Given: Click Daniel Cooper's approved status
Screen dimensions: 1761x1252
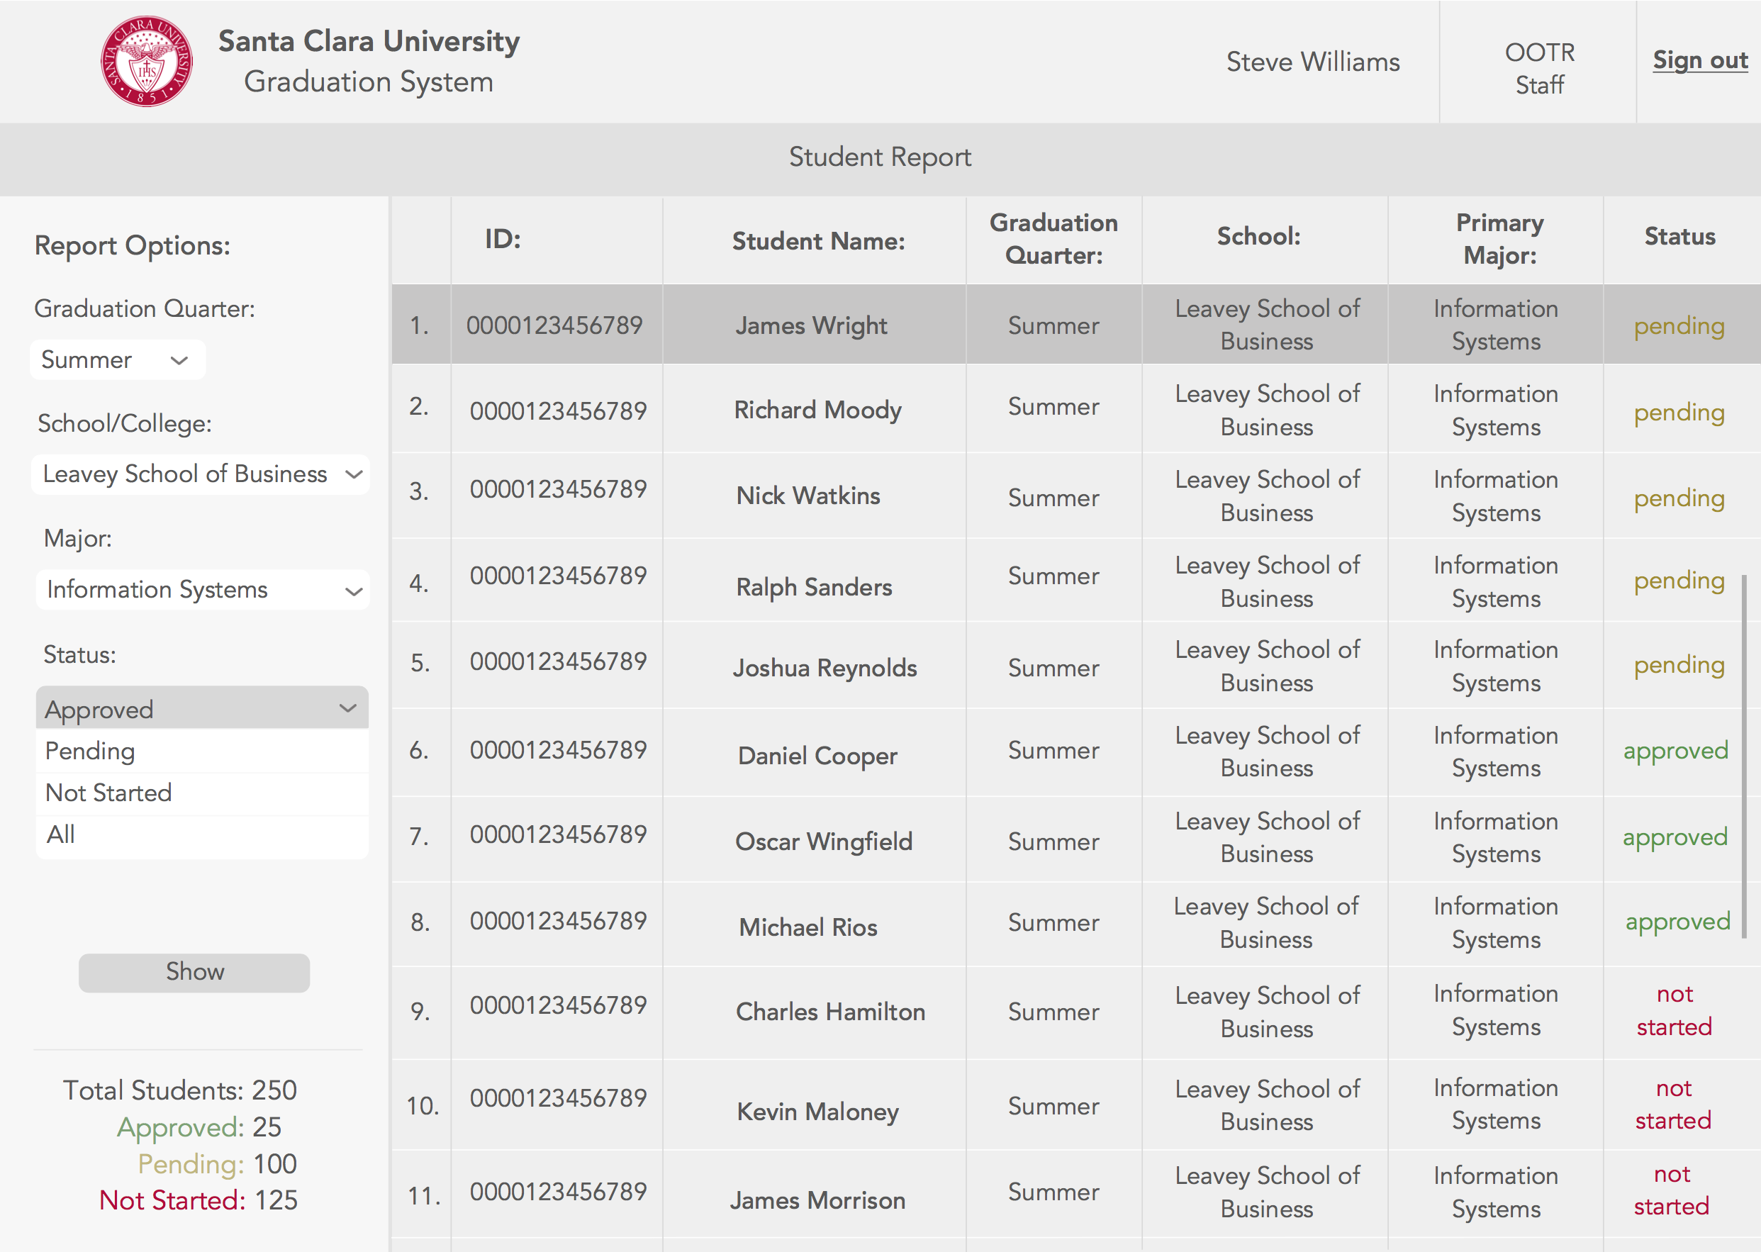Looking at the screenshot, I should pos(1675,750).
